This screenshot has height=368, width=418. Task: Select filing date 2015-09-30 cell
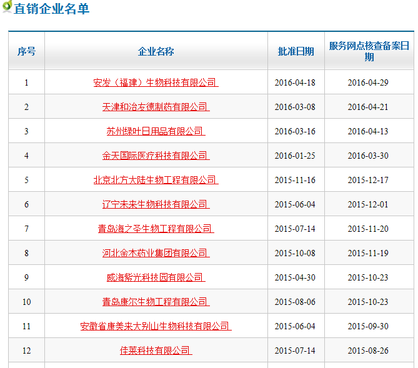tap(368, 326)
